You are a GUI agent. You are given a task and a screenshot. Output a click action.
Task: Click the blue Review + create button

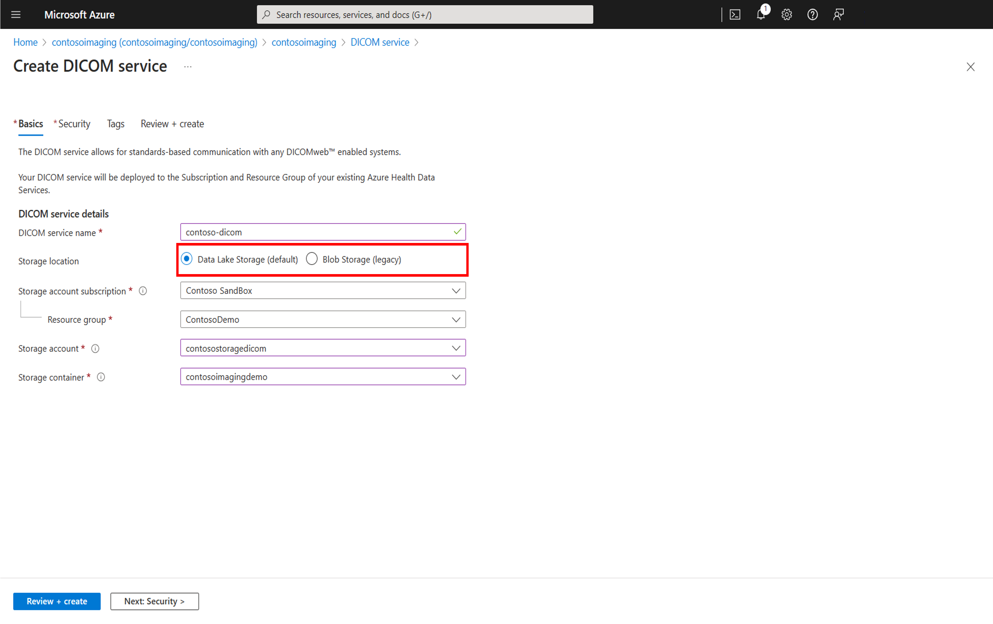tap(57, 601)
